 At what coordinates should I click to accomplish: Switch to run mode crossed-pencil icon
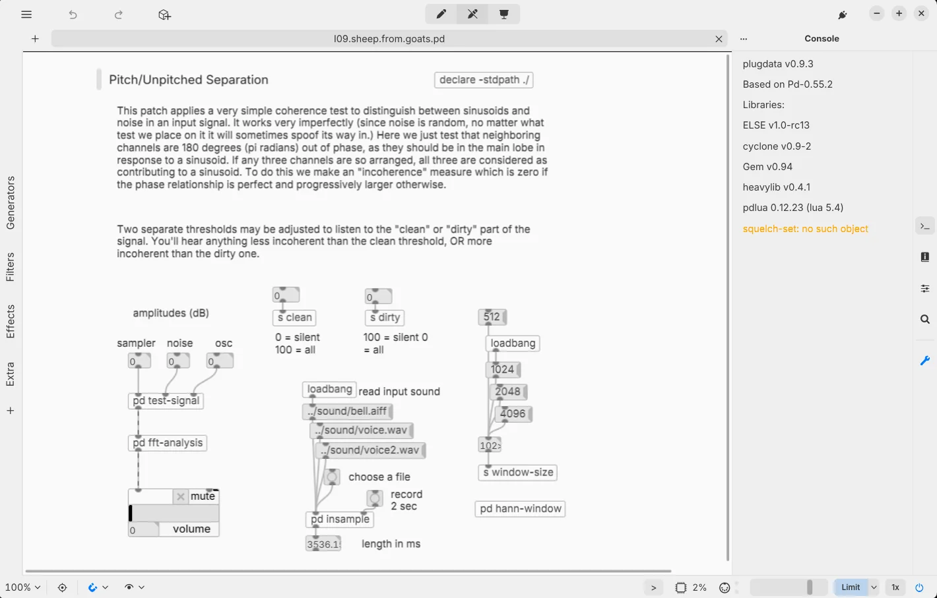tap(472, 14)
